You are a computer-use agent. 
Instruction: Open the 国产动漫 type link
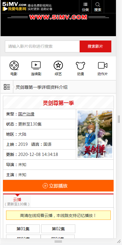[x=26, y=114]
